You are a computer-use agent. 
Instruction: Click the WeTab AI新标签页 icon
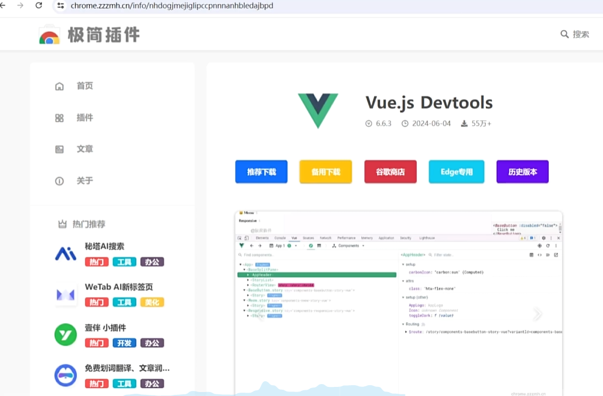pyautogui.click(x=65, y=295)
